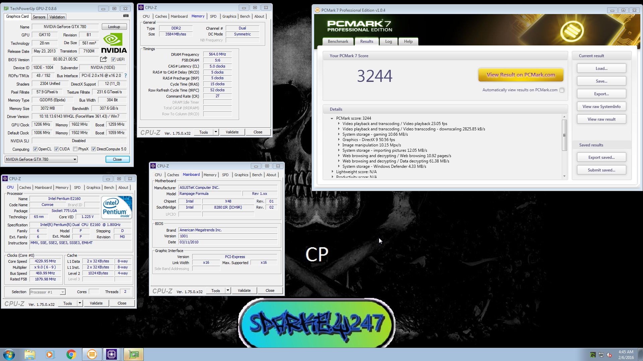This screenshot has height=361, width=643.
Task: Click Export saved... button
Action: pos(601,157)
